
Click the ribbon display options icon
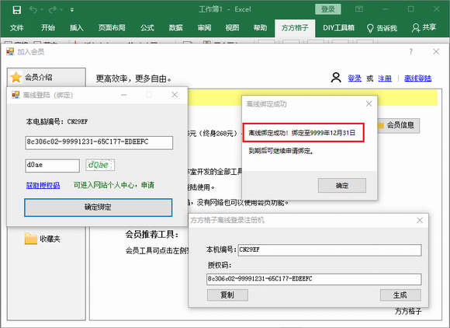coord(359,9)
